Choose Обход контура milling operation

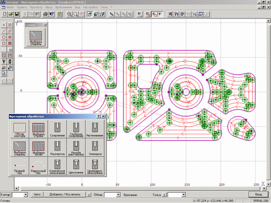(20, 129)
